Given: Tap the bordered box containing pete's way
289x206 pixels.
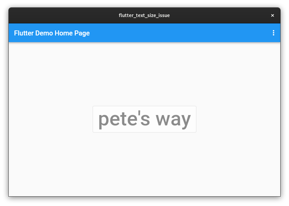Looking at the screenshot, I should [x=144, y=119].
